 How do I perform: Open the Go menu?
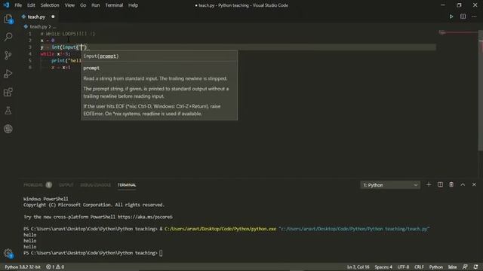(x=83, y=5)
